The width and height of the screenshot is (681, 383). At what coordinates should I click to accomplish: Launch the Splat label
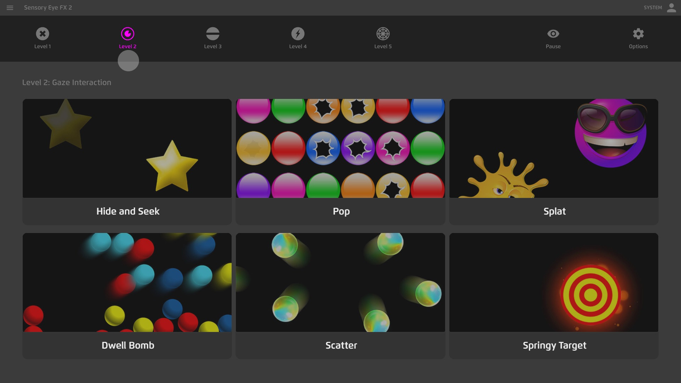pos(554,212)
